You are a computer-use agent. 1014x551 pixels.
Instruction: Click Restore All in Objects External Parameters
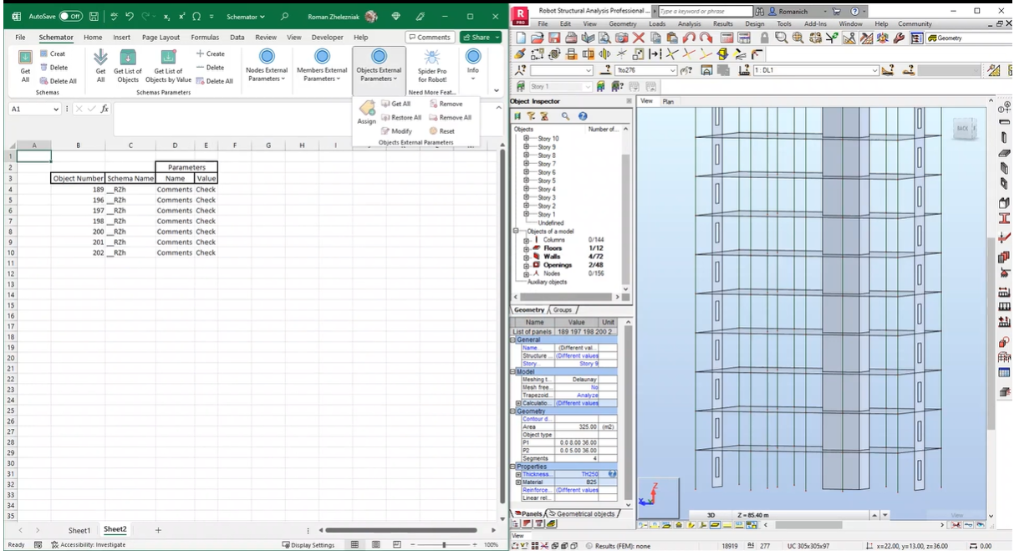click(x=401, y=118)
